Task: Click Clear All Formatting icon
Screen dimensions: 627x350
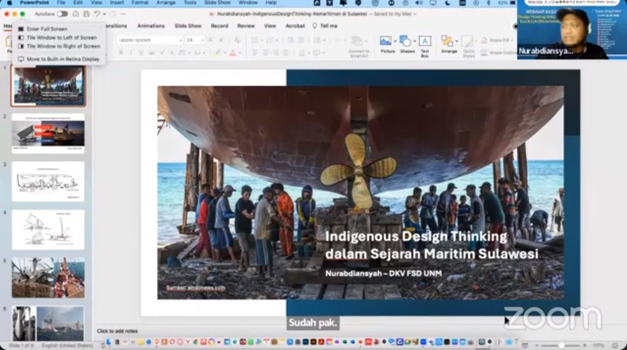Action: tap(237, 40)
